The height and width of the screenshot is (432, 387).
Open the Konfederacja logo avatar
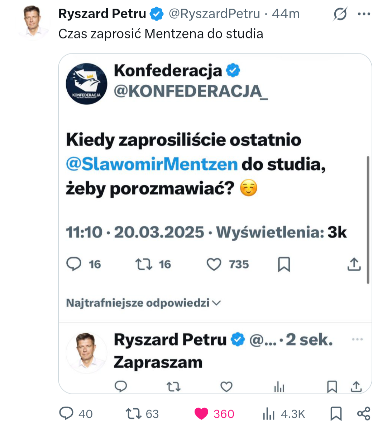tap(86, 84)
